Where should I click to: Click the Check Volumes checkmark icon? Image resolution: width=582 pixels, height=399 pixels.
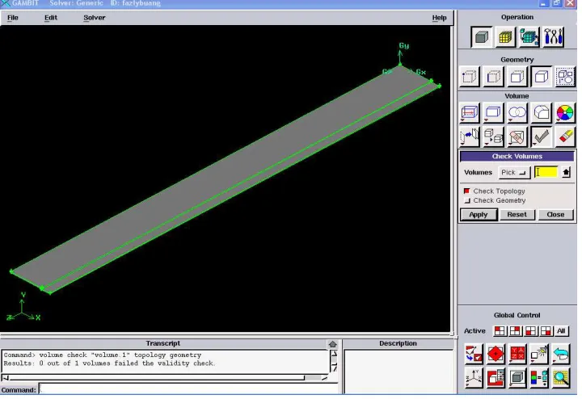click(x=541, y=136)
